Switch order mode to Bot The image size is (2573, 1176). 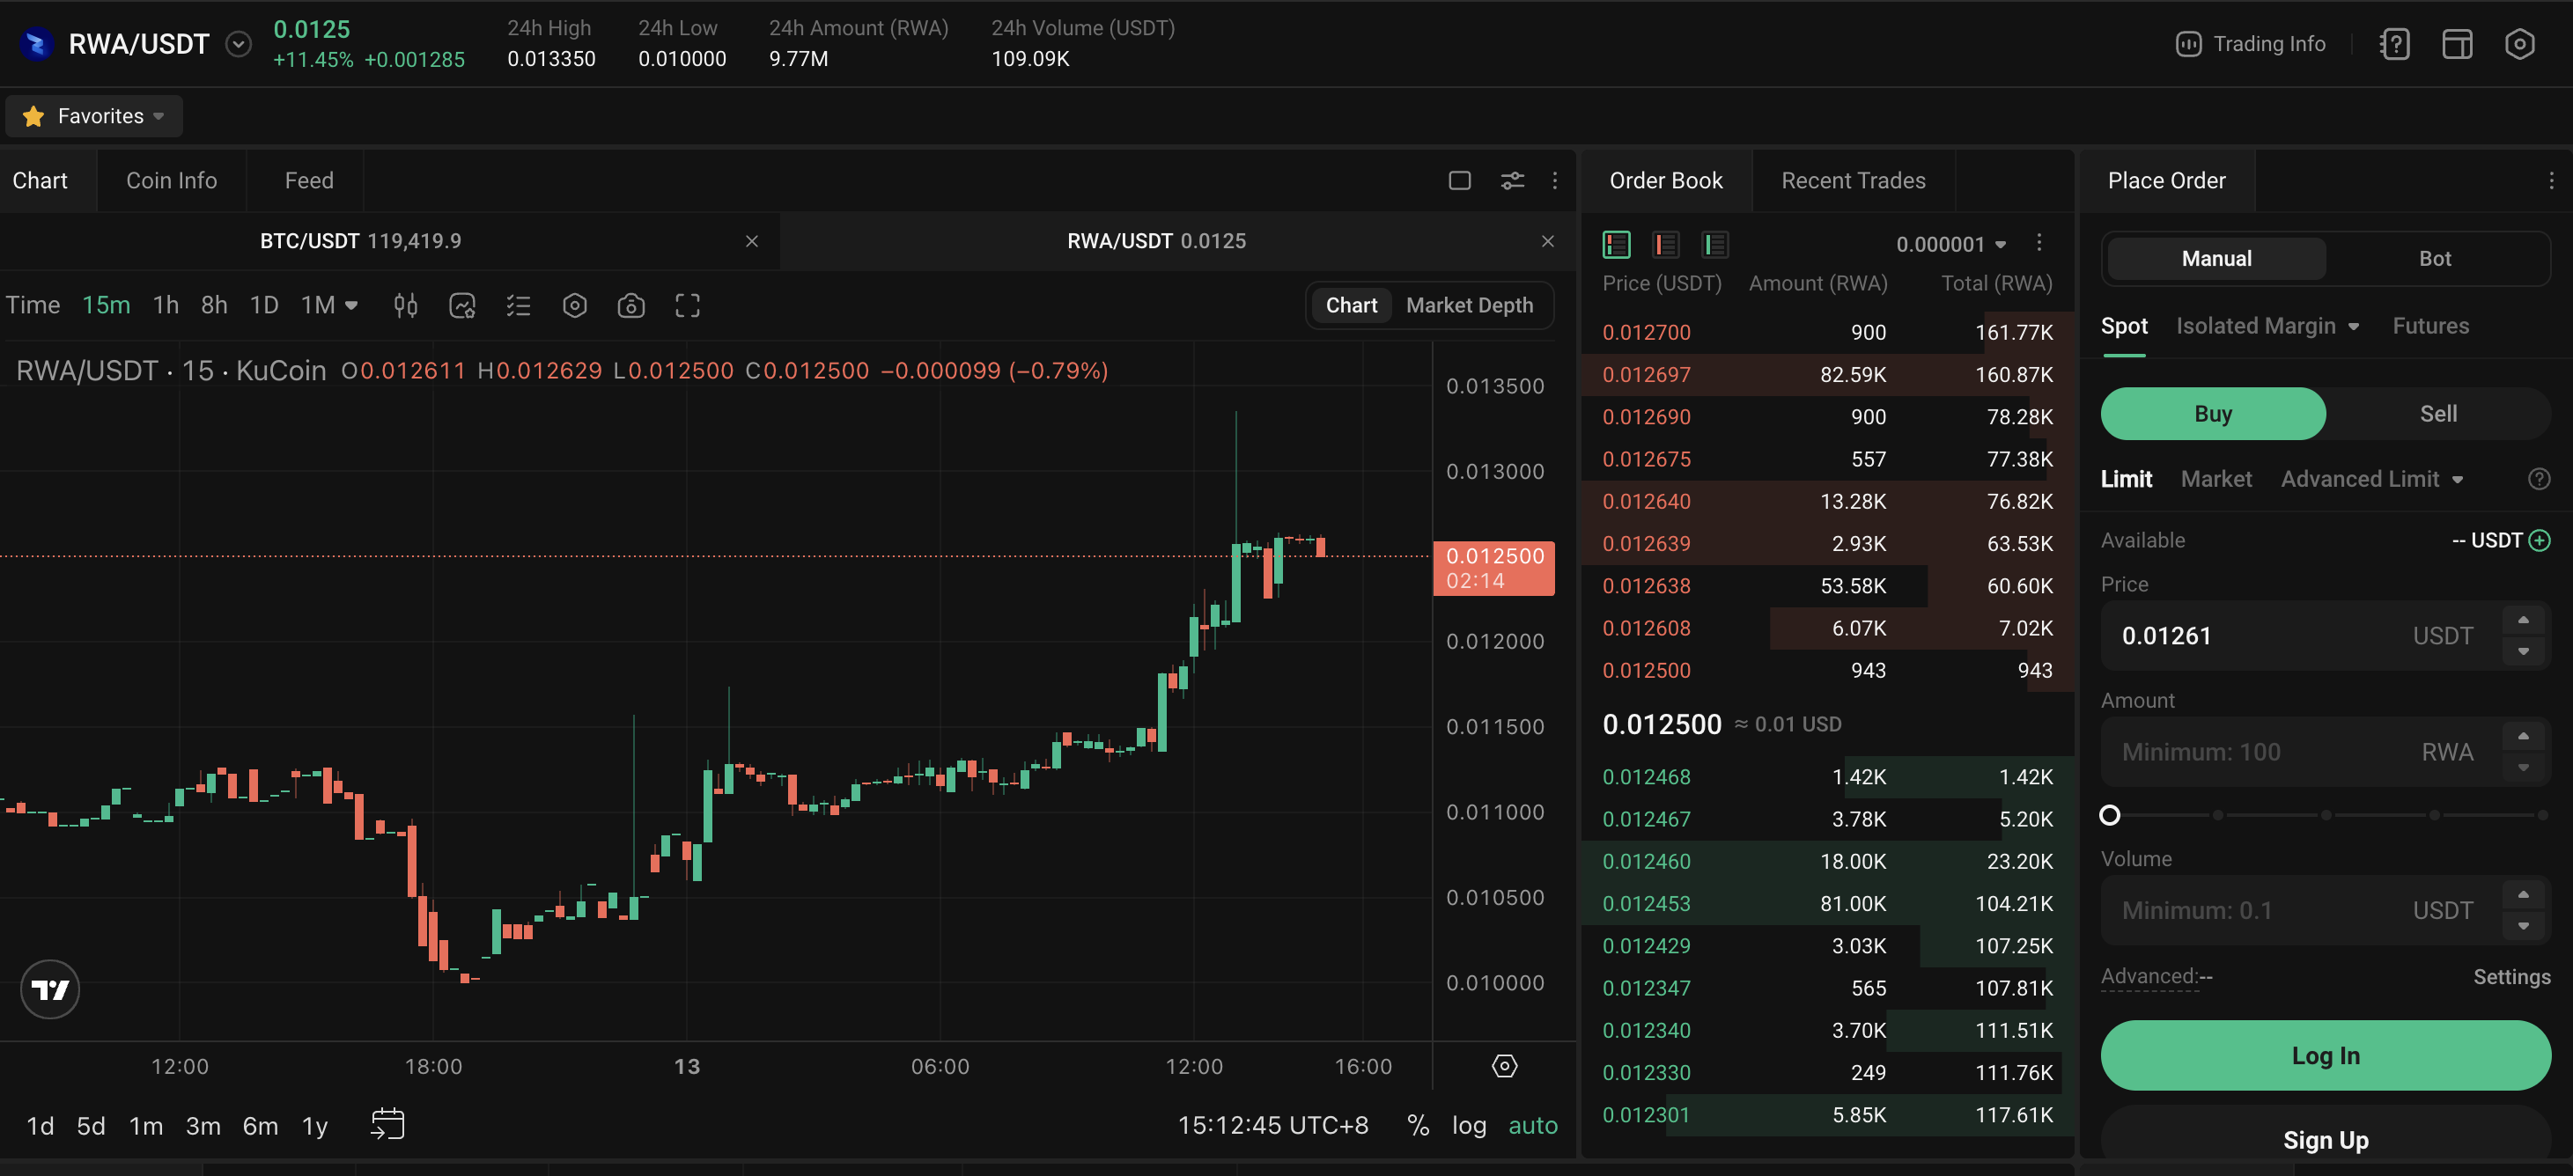coord(2434,259)
